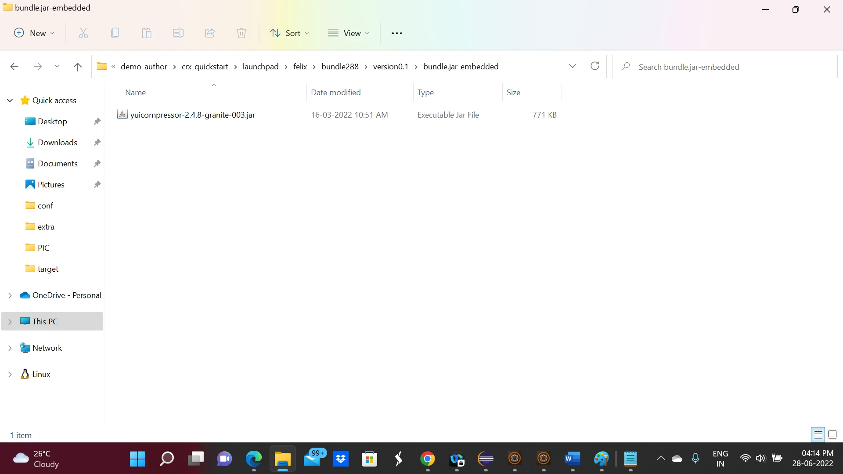Screen dimensions: 843x474
Task: Click the Copy icon in toolbar
Action: click(115, 33)
